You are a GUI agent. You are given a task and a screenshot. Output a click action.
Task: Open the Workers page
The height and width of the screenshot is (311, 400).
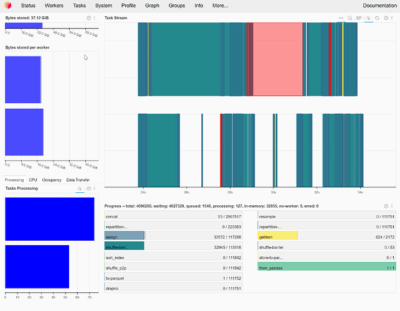[x=54, y=6]
